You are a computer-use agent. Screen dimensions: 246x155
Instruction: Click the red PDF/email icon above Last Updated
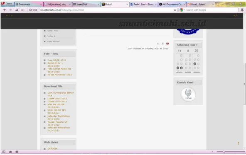click(167, 44)
